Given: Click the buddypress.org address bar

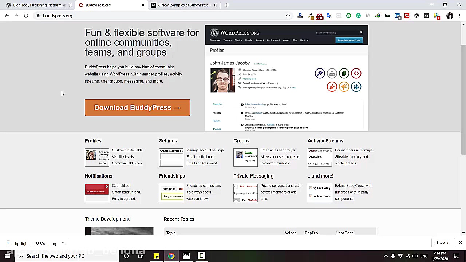Looking at the screenshot, I should pyautogui.click(x=146, y=16).
